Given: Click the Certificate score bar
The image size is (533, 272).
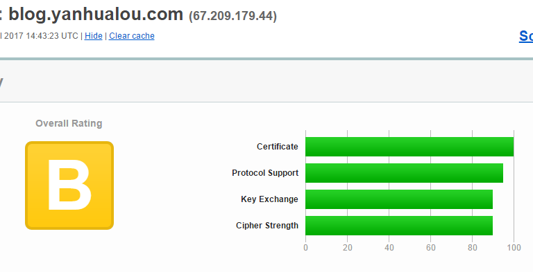Looking at the screenshot, I should pos(409,147).
